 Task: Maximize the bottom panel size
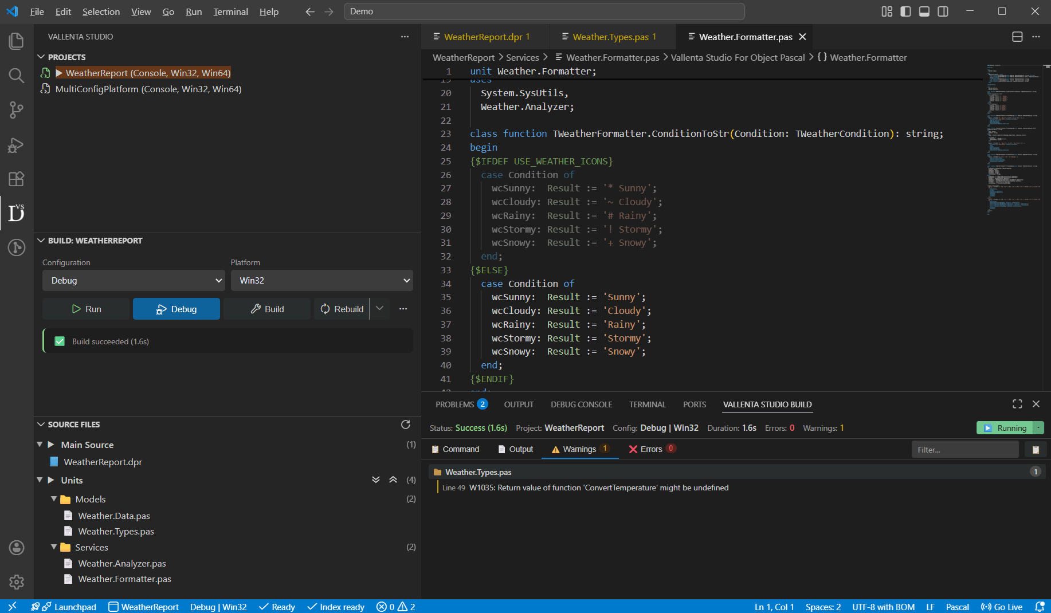point(1017,404)
